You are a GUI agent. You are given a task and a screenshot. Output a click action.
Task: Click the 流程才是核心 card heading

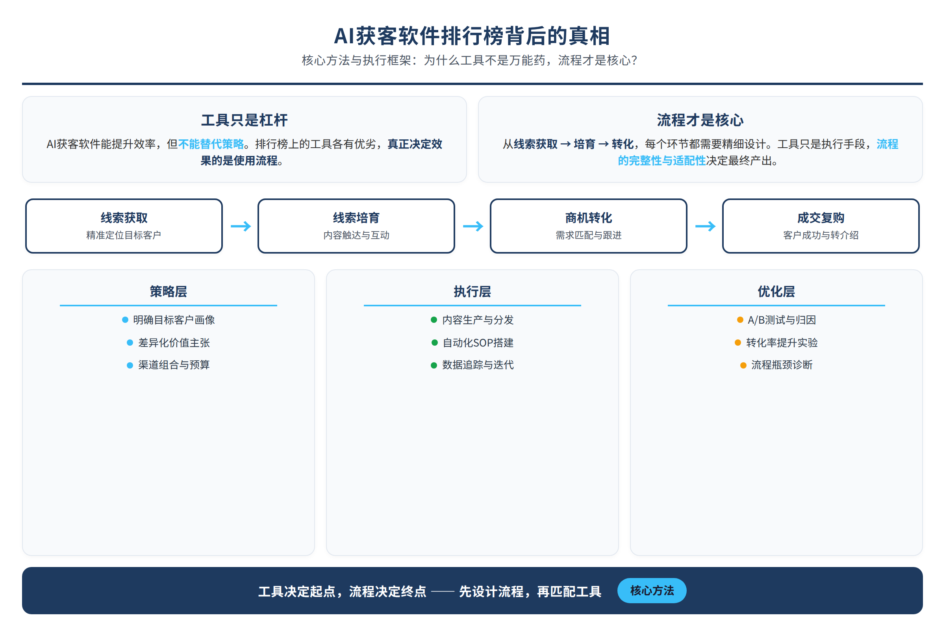pyautogui.click(x=700, y=120)
